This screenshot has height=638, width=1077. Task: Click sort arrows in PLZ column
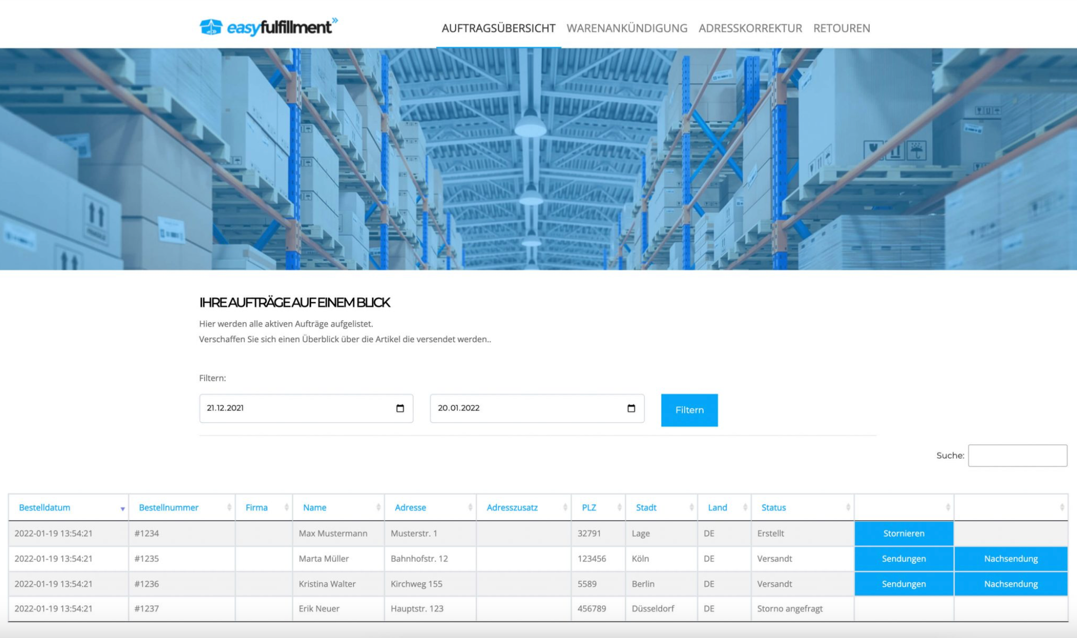point(619,508)
